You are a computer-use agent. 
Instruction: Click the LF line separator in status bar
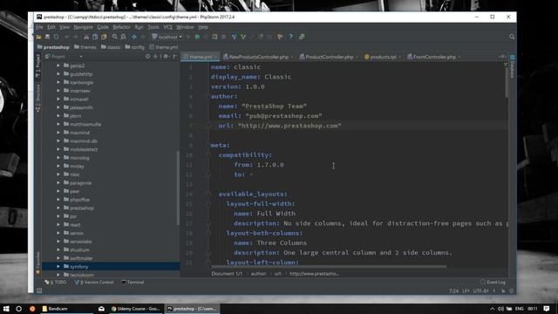click(x=466, y=290)
